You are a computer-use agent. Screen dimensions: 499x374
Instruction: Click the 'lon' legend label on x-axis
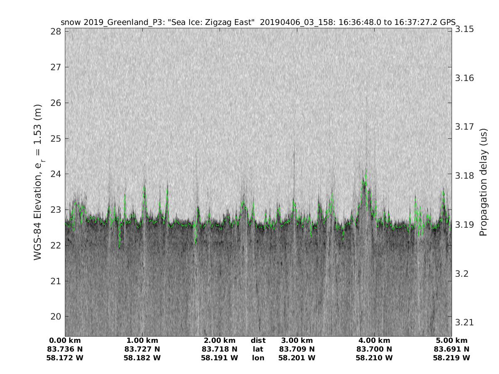[258, 358]
